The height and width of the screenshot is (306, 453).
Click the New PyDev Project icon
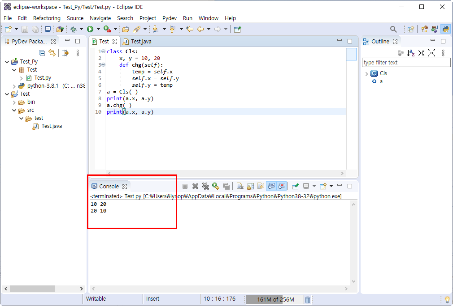tap(60, 29)
